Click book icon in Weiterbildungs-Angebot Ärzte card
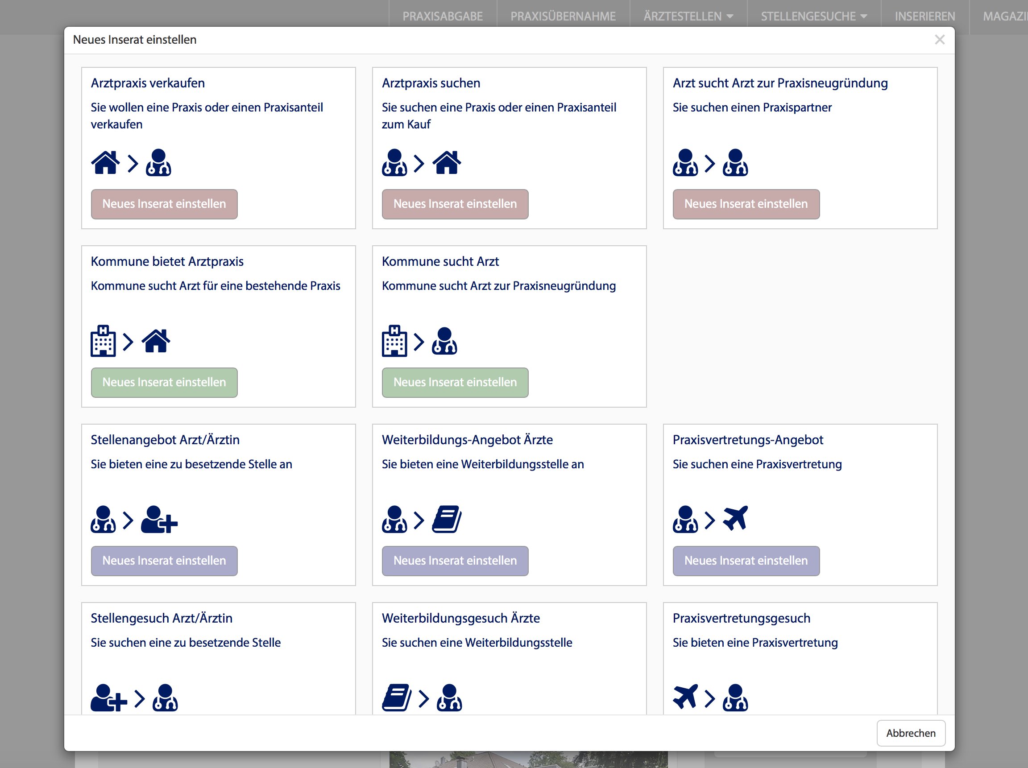 click(447, 520)
